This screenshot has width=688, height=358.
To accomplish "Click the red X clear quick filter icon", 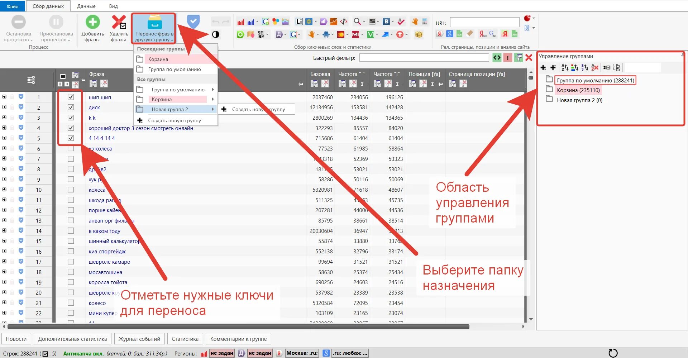I will tap(529, 58).
